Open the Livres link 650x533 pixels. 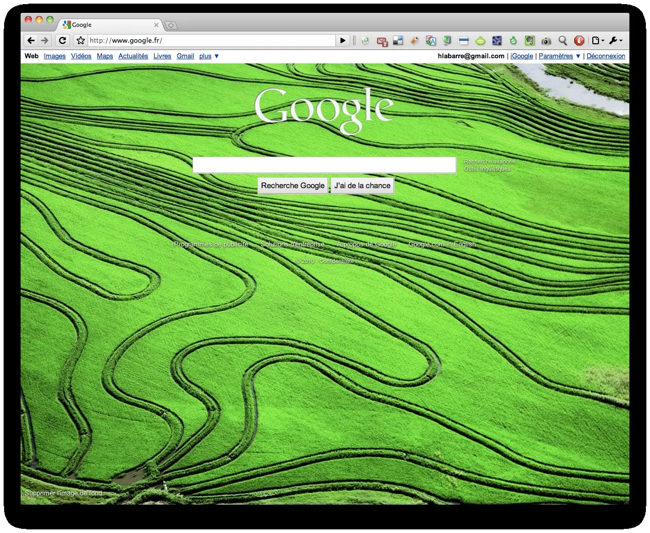click(x=162, y=56)
